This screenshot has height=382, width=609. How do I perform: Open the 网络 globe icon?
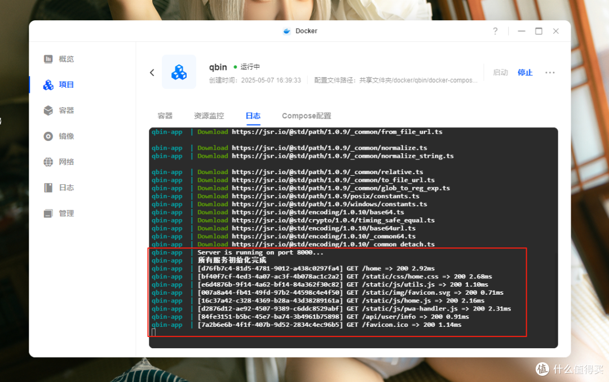tap(48, 162)
